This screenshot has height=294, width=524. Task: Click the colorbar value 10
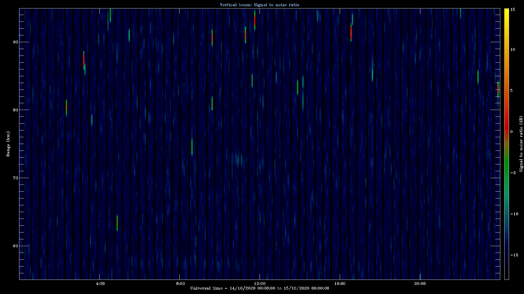[x=513, y=50]
